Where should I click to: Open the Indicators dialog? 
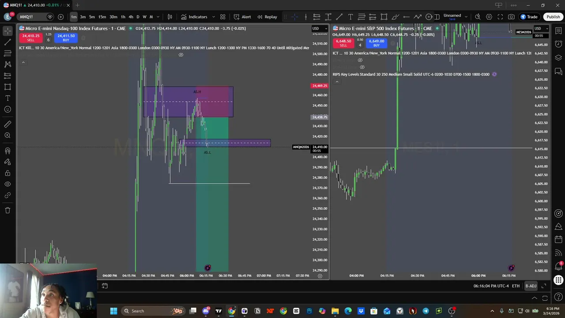click(194, 17)
